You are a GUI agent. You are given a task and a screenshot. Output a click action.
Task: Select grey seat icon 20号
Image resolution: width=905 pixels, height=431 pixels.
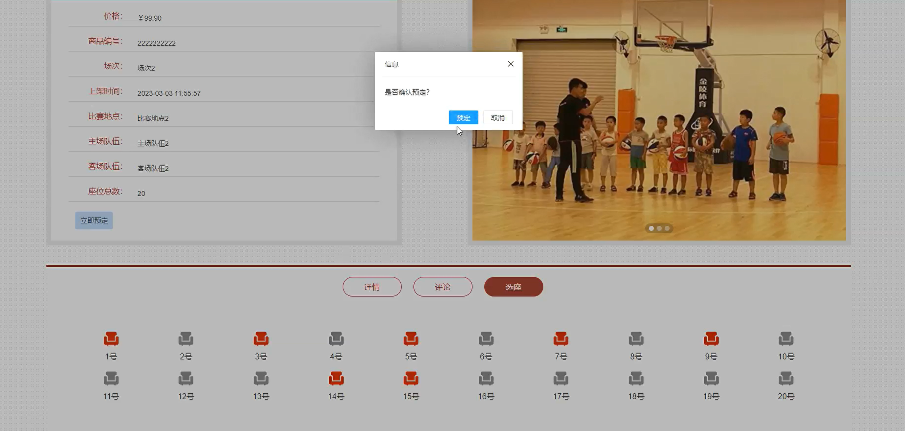click(x=786, y=378)
